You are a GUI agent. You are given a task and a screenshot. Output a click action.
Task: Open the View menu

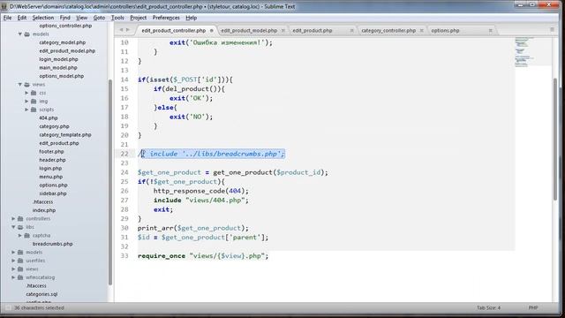(82, 18)
